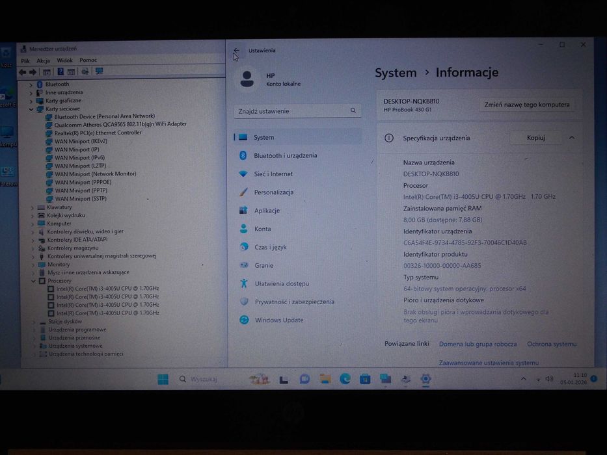The width and height of the screenshot is (607, 455).
Task: Click the Back arrow in Device Manager toolbar
Action: coord(23,72)
